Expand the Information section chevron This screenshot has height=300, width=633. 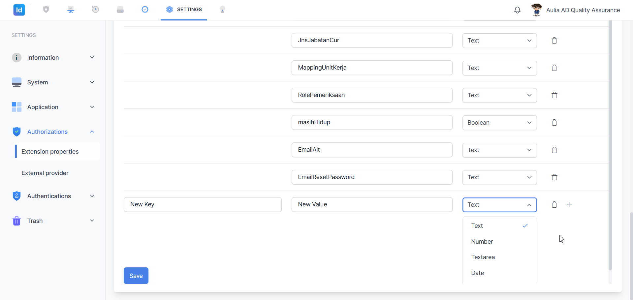(x=92, y=58)
